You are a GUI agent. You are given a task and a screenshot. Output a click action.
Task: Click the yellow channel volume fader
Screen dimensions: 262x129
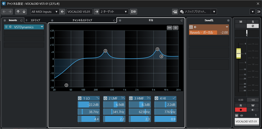(x=238, y=53)
